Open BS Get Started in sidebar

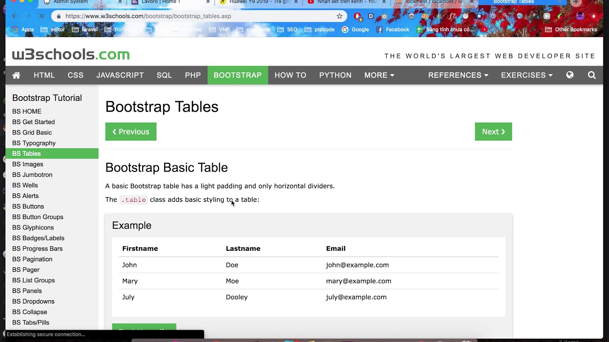pos(52,122)
